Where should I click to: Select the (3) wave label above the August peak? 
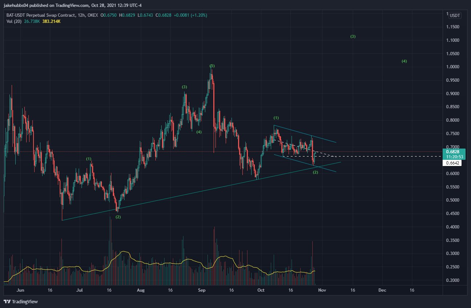(185, 87)
